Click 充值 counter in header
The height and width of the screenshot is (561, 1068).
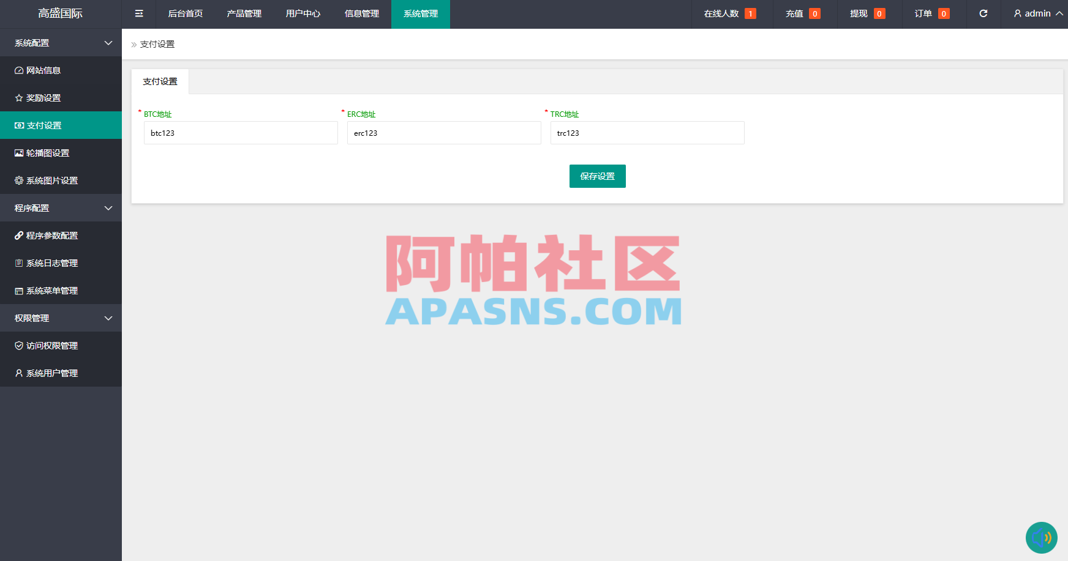coord(803,13)
